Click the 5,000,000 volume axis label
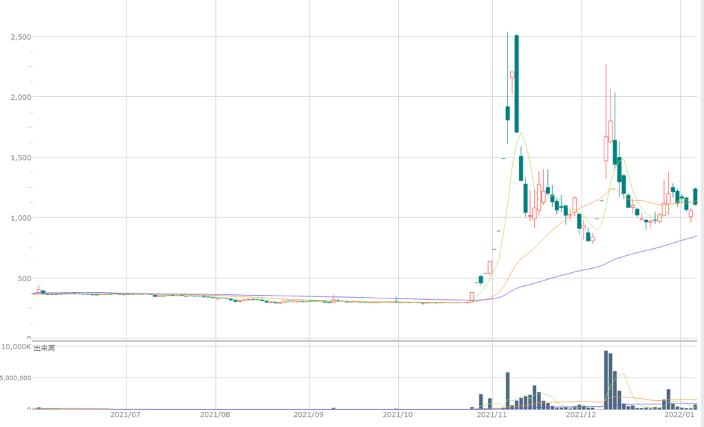This screenshot has width=704, height=427. (16, 378)
